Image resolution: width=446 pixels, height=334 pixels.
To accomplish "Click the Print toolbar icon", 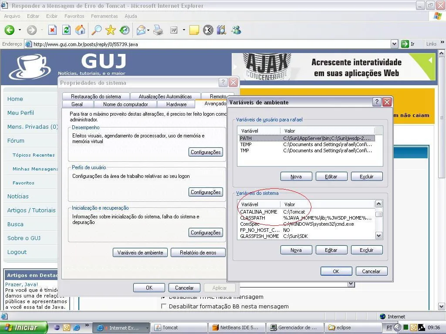I will click(158, 30).
